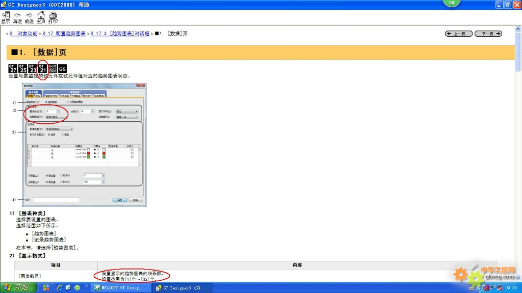Viewport: 522px width, 293px height.
Task: Click the table header 项目
Action: (x=56, y=265)
